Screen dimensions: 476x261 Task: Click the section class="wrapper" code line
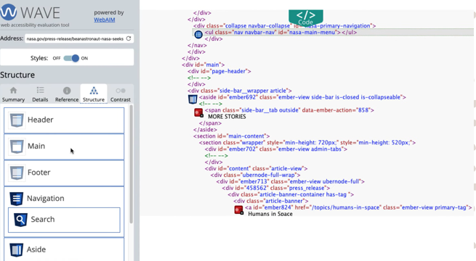pyautogui.click(x=307, y=143)
